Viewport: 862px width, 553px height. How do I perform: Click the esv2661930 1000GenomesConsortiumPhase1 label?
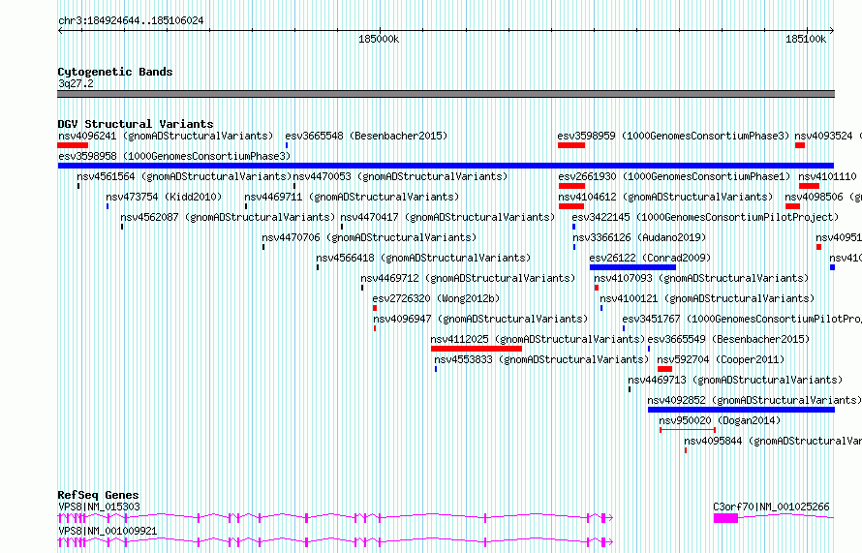tap(674, 176)
